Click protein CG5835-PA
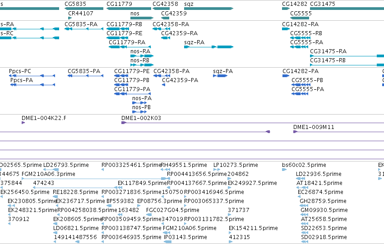 click(x=85, y=76)
